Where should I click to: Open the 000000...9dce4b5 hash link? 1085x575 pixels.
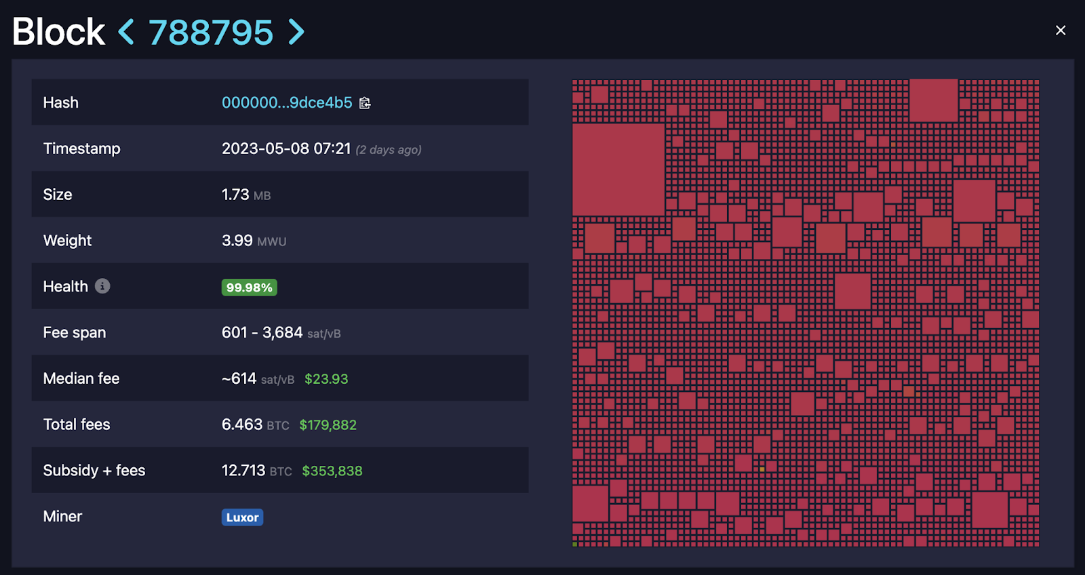[287, 102]
